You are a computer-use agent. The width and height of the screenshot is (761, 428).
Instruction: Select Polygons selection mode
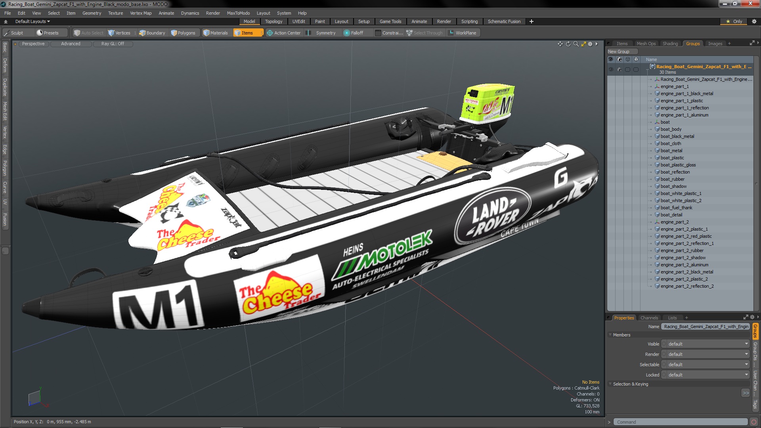183,33
